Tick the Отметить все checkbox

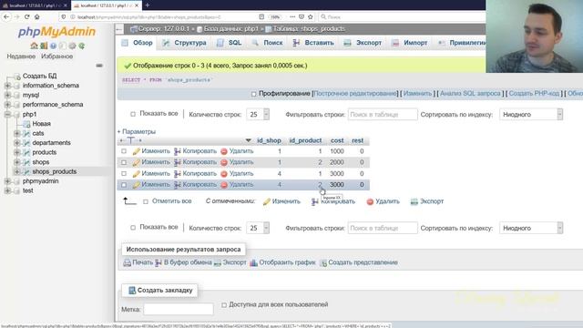146,201
